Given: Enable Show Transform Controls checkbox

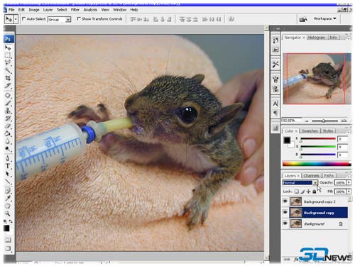Looking at the screenshot, I should (x=79, y=18).
